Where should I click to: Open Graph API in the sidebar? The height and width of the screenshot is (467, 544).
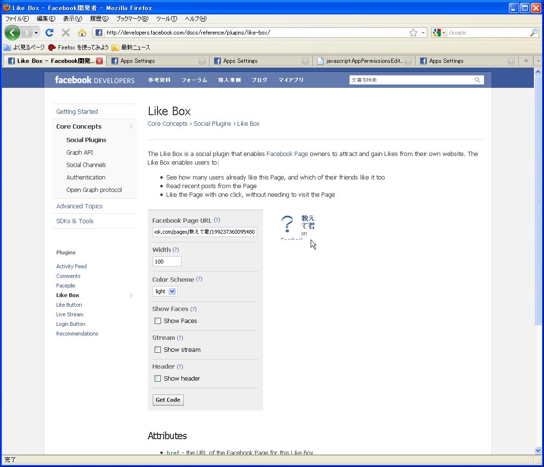click(79, 153)
